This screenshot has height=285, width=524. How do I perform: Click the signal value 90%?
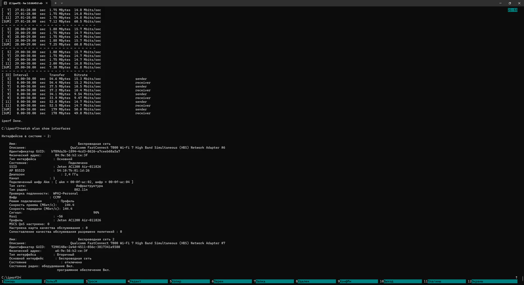(96, 213)
